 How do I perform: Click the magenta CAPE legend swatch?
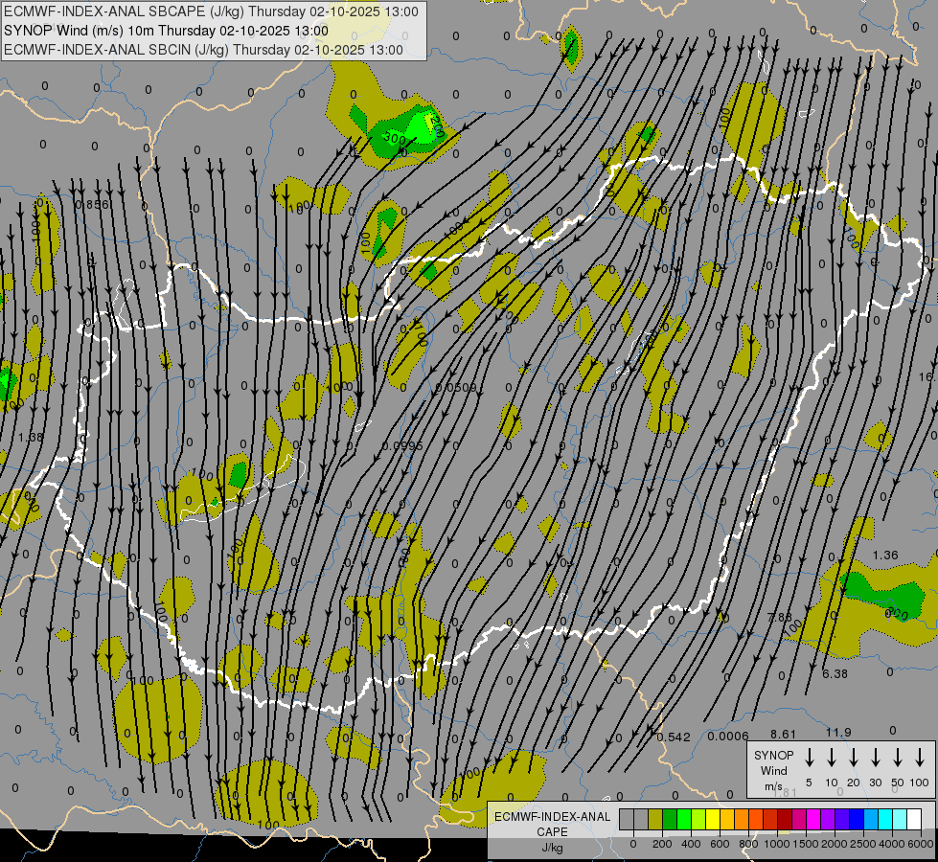(813, 819)
